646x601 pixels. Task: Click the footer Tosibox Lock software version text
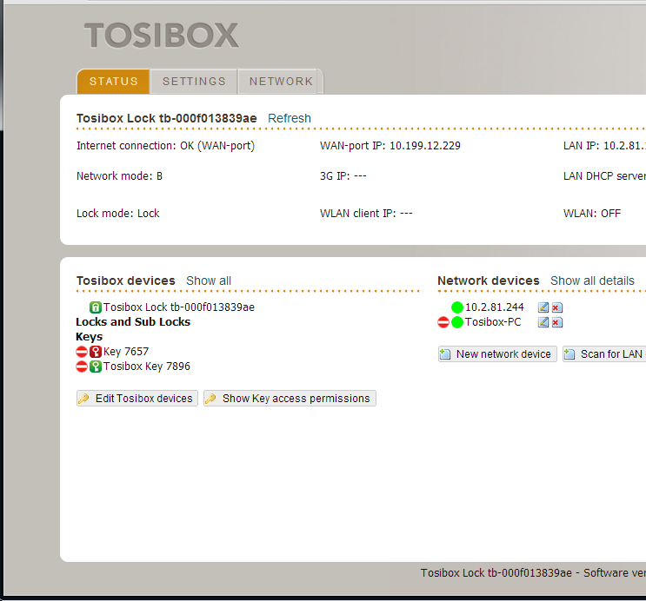coord(533,573)
